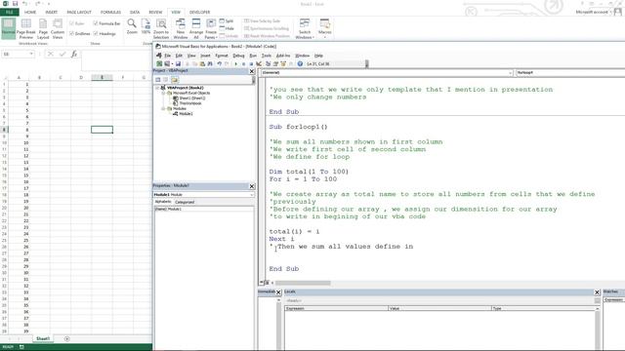
Task: Run the macro with the green play icon
Action: [236, 63]
